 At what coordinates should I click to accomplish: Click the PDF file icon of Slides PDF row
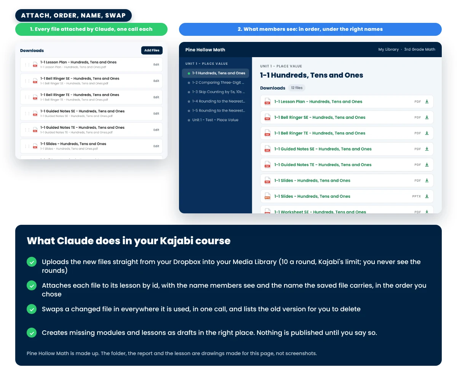267,181
